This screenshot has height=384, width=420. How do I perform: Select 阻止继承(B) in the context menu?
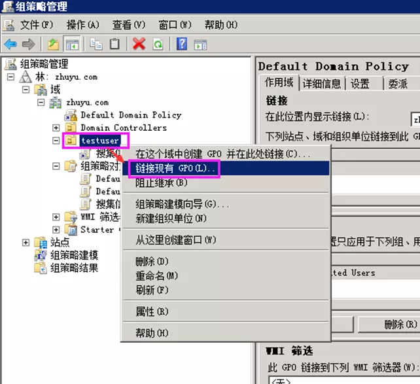point(161,183)
